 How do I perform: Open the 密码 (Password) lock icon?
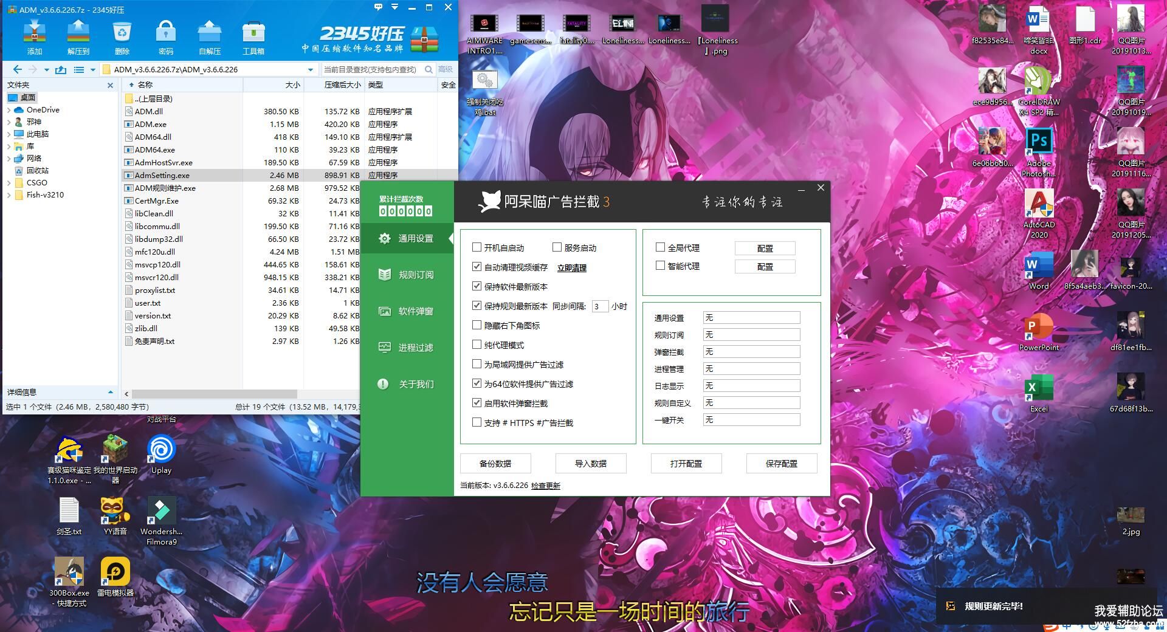point(166,32)
